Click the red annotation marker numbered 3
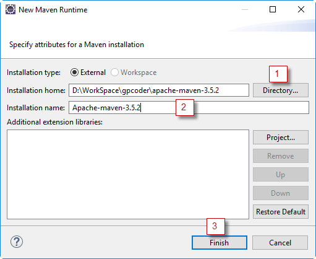Image resolution: width=316 pixels, height=259 pixels. click(x=216, y=226)
